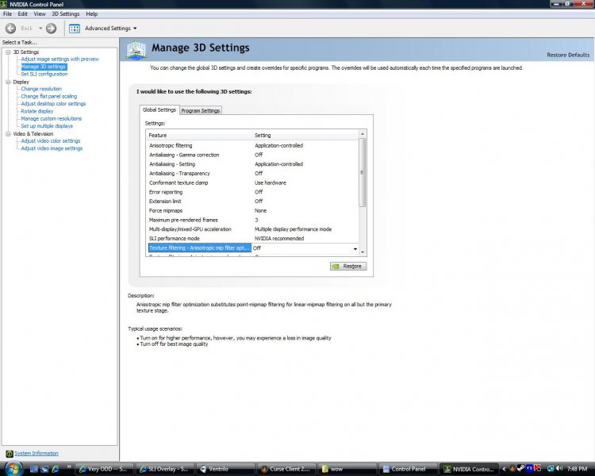Select the Force mipmaps row

pos(253,211)
